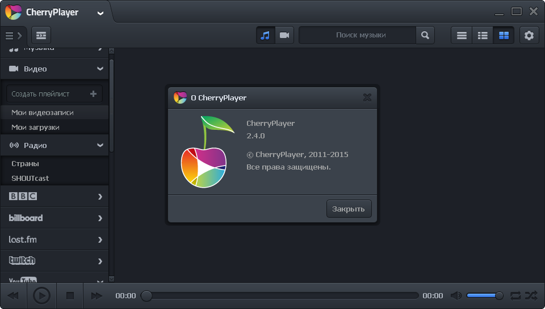Image resolution: width=545 pixels, height=309 pixels.
Task: Toggle repeat mode icon
Action: pos(515,296)
